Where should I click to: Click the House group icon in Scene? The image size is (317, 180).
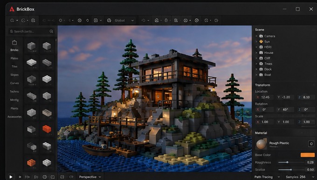261,53
